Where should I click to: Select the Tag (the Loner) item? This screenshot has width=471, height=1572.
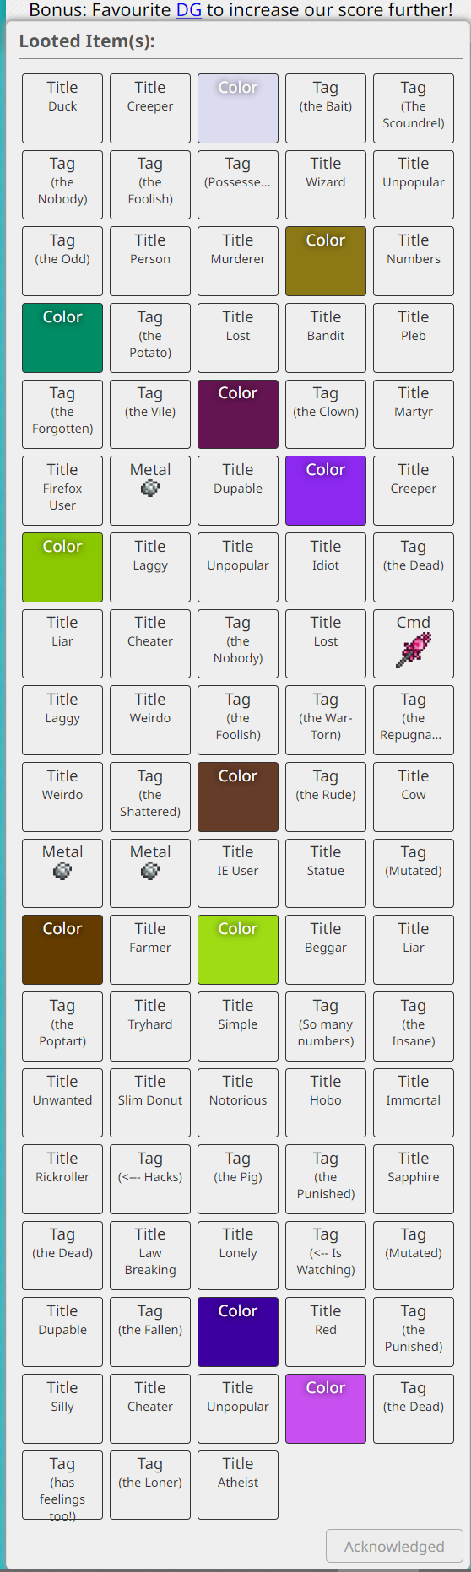pyautogui.click(x=150, y=1485)
